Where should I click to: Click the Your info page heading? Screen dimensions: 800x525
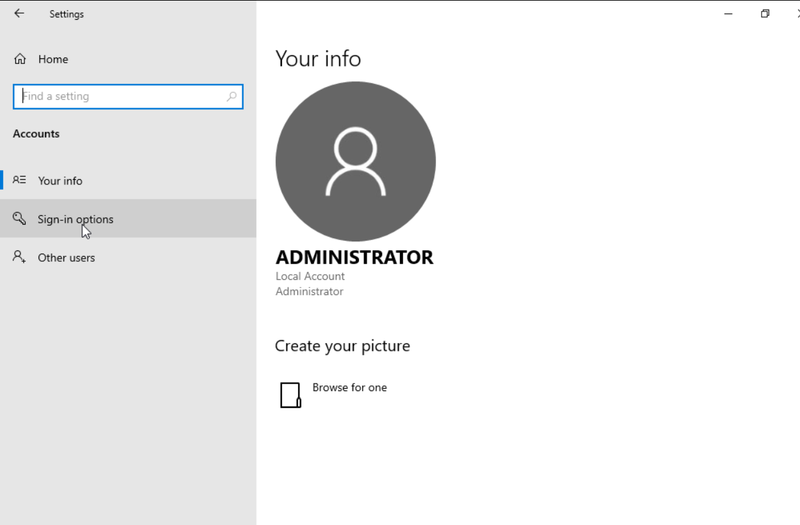318,59
